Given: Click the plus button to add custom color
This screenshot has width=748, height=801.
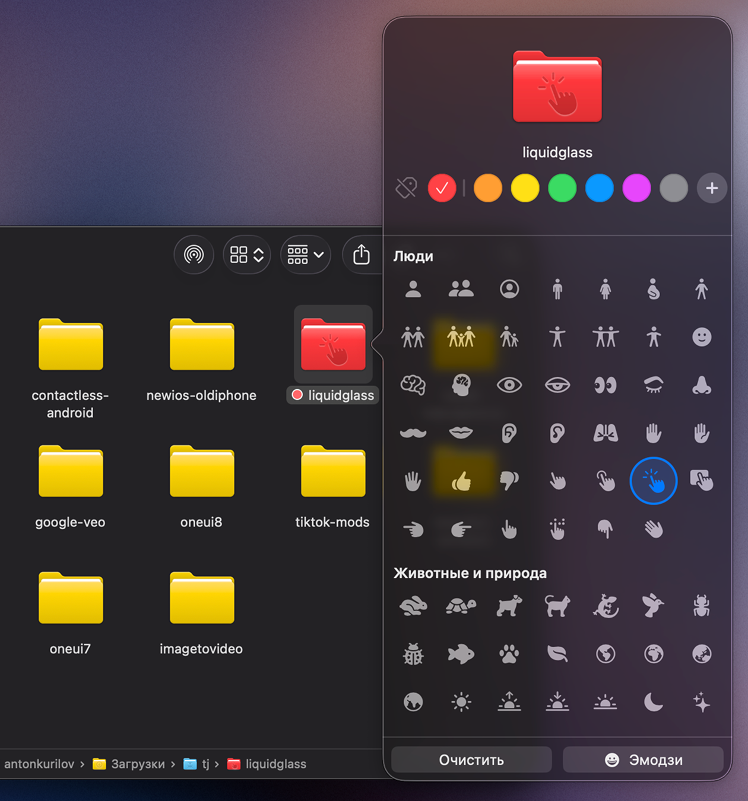Looking at the screenshot, I should [x=711, y=188].
